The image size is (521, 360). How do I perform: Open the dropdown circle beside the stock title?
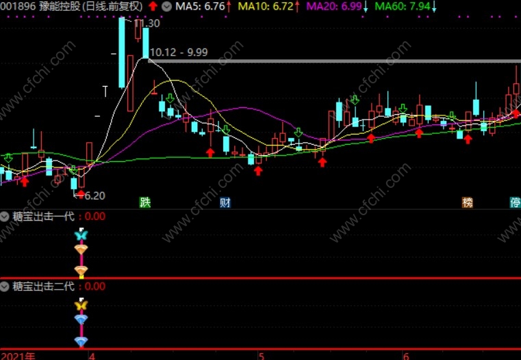tap(166, 6)
